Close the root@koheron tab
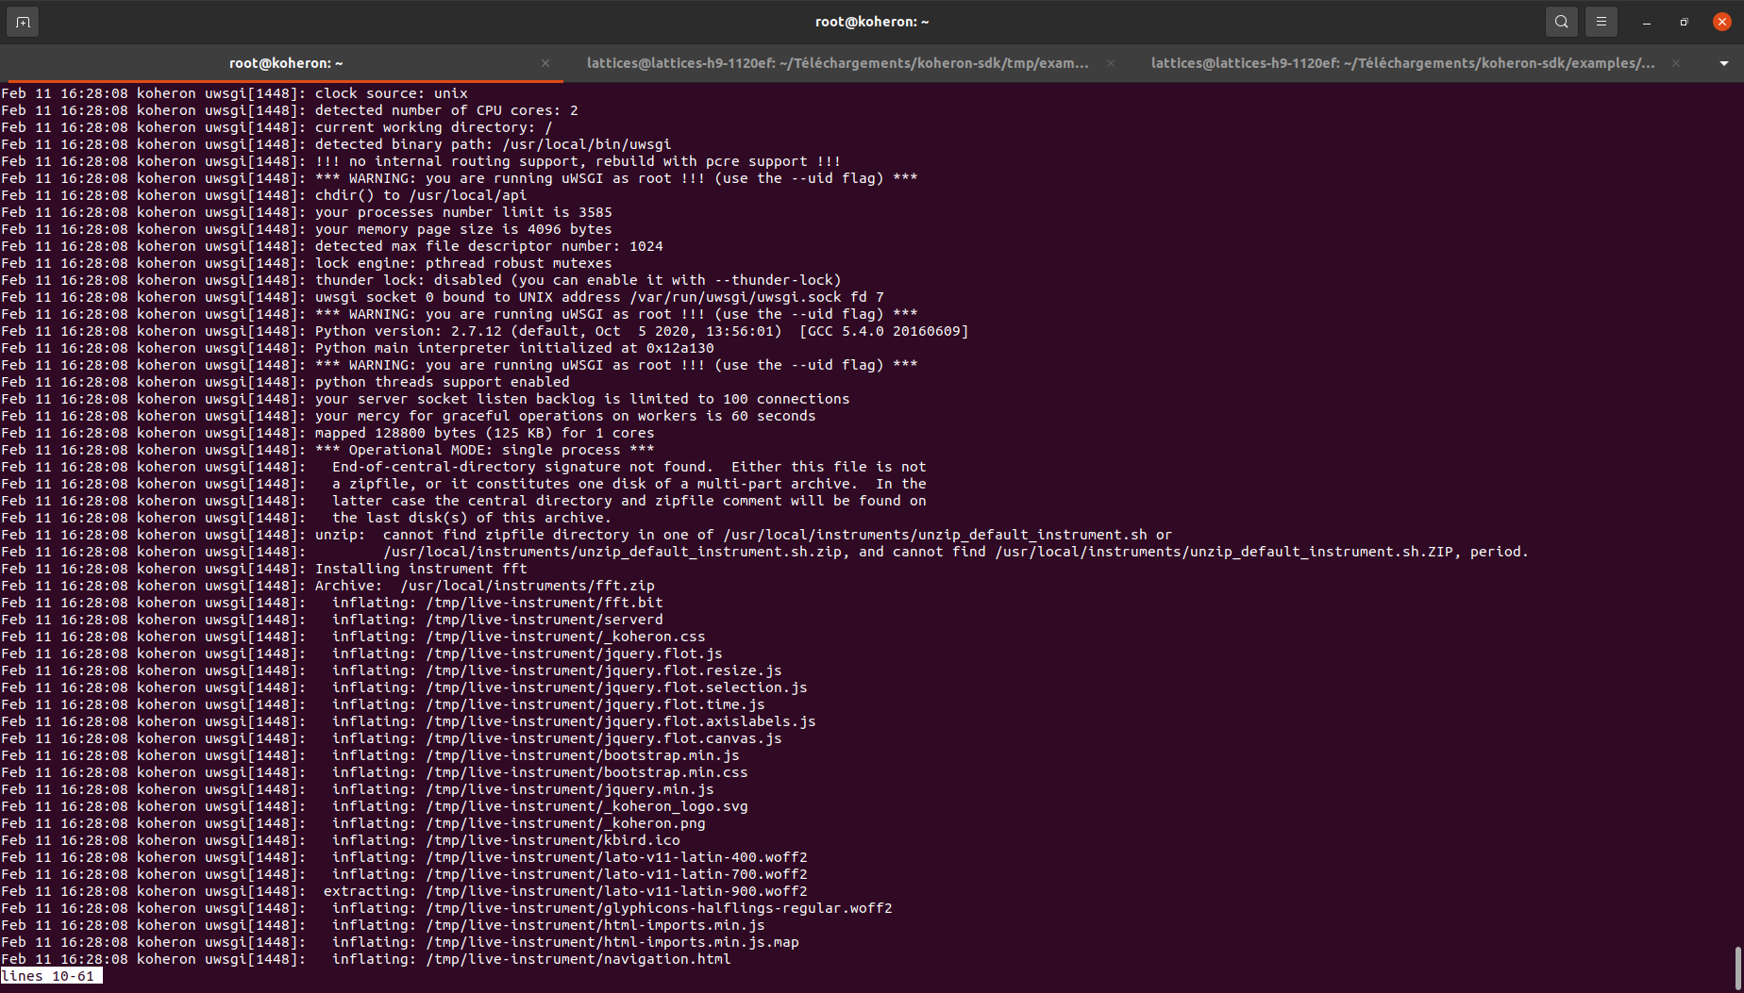 (545, 63)
